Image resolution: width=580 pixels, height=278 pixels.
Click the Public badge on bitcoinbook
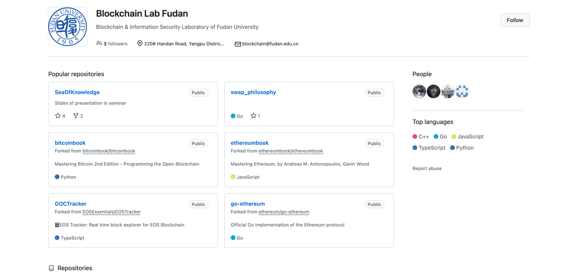pos(198,143)
